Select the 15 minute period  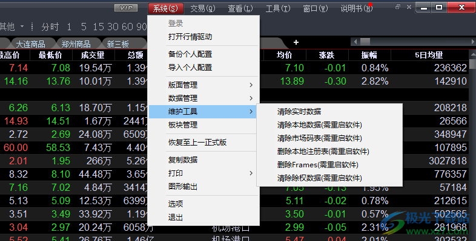pyautogui.click(x=98, y=27)
